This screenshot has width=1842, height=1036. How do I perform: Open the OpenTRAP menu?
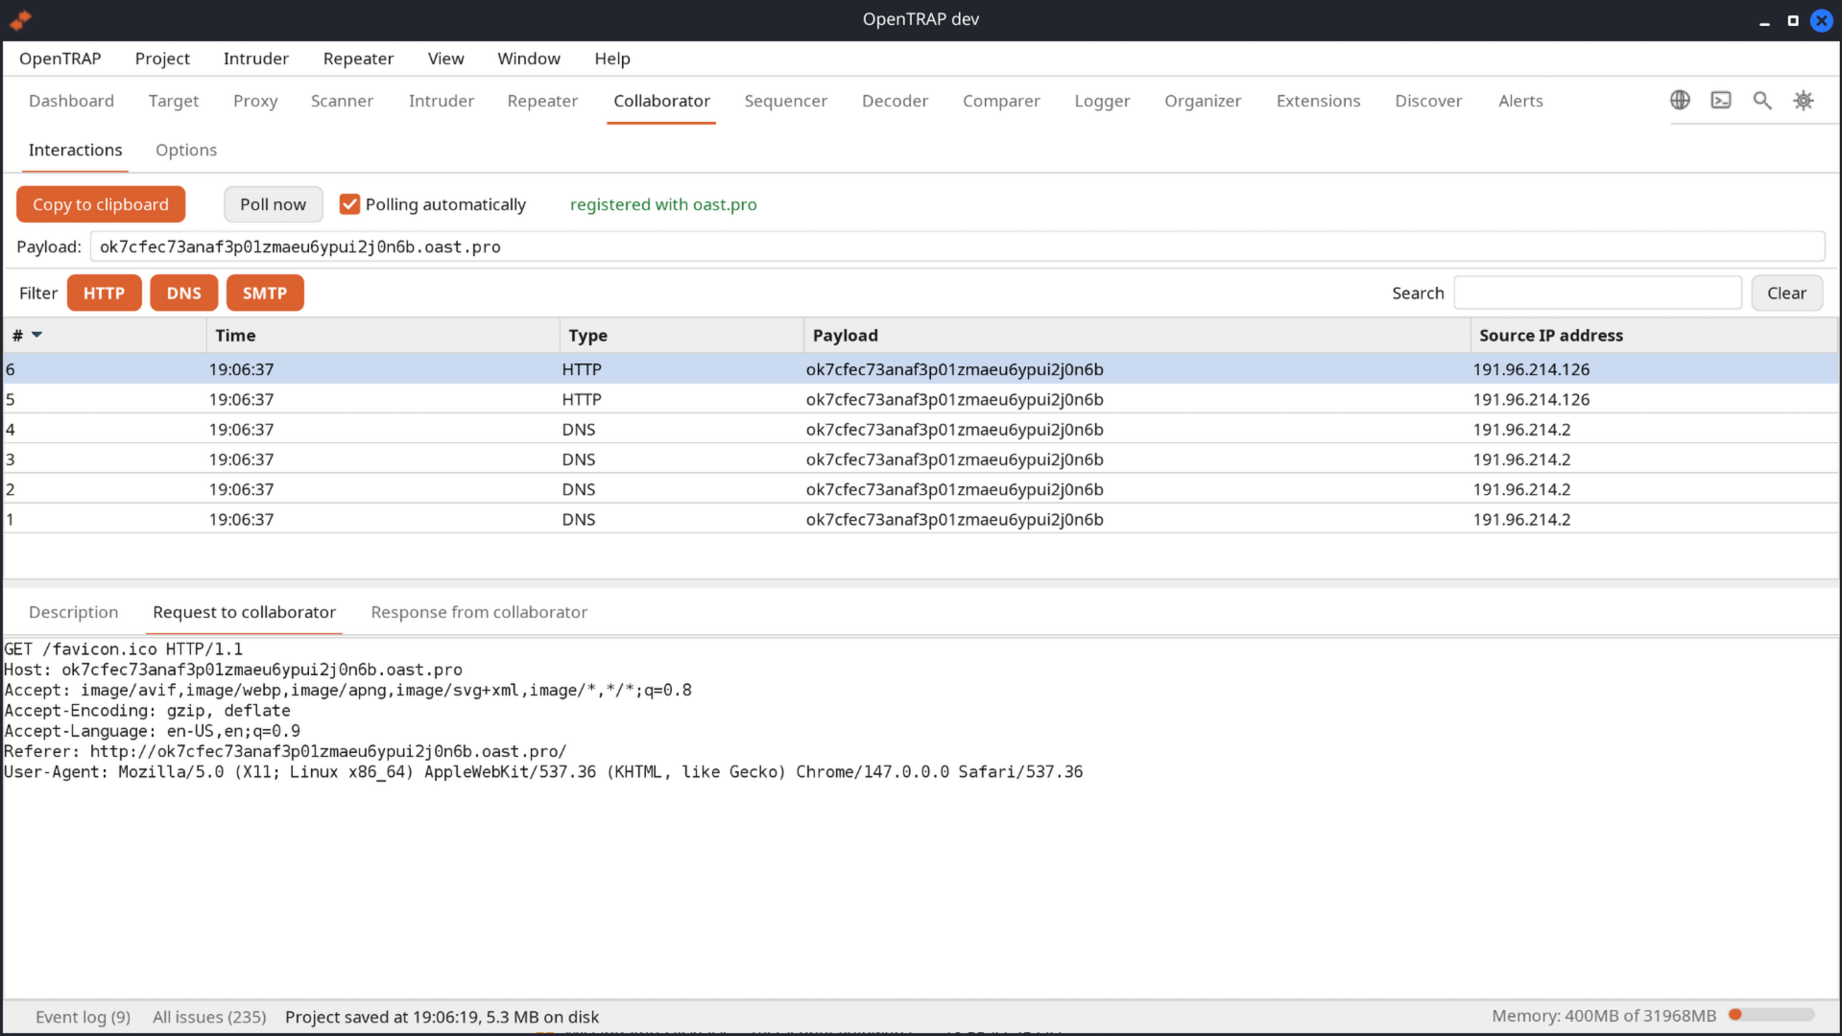pyautogui.click(x=60, y=59)
